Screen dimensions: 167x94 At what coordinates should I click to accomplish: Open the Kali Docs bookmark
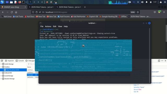(29, 16)
